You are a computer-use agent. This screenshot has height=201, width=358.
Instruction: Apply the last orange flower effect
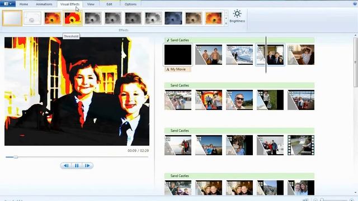pos(214,18)
